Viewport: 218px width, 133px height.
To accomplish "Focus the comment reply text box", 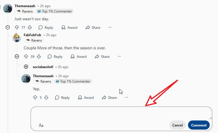I will click(x=121, y=114).
